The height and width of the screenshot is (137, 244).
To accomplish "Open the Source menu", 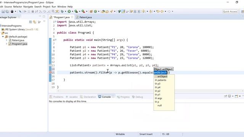I will 8,7.
